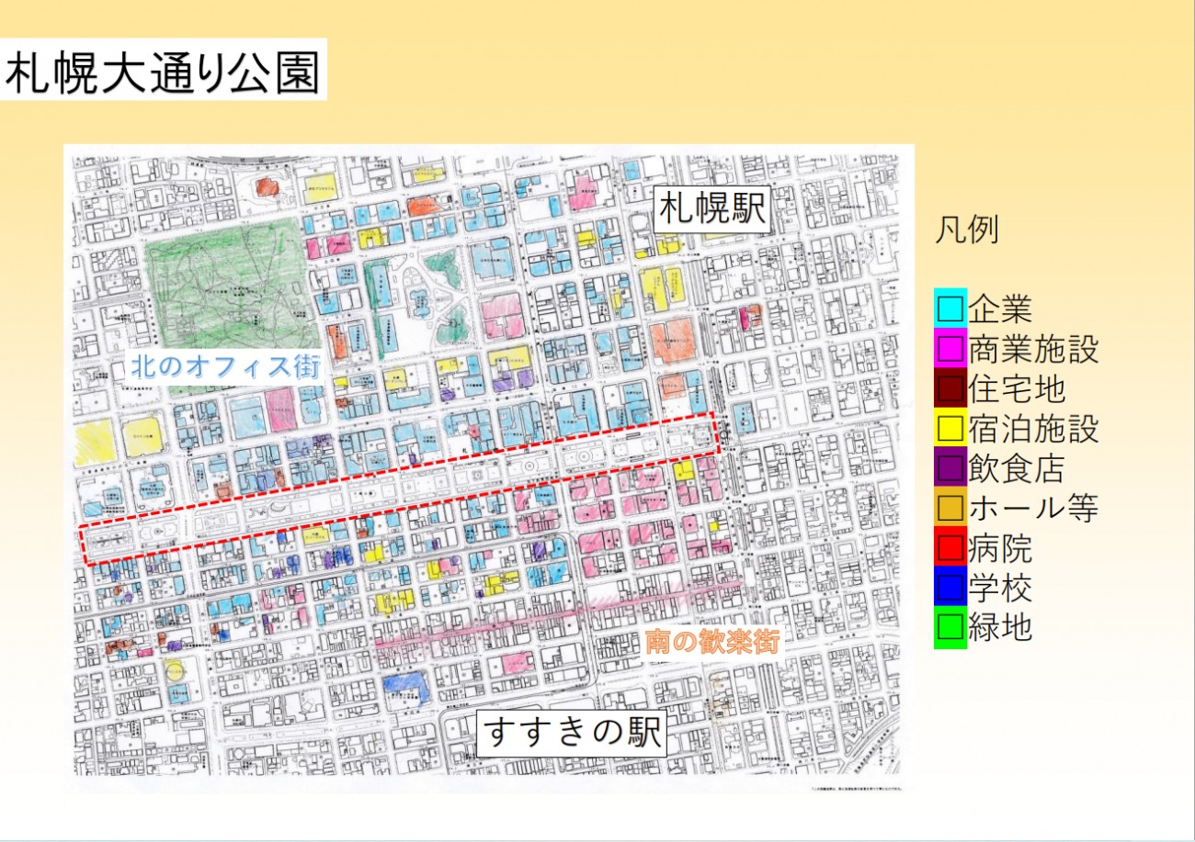The height and width of the screenshot is (842, 1195).
Task: Click the 凡例 legend heading
Action: (x=965, y=230)
